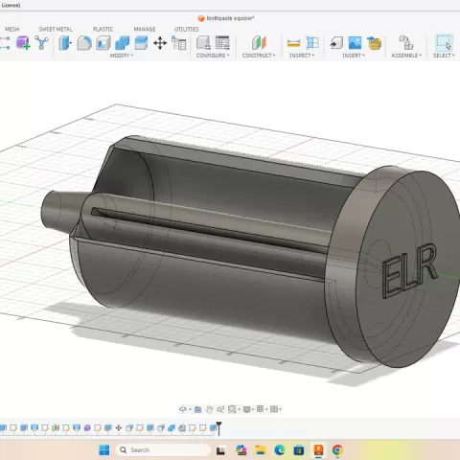Activate the Pan hand tool
Image resolution: width=460 pixels, height=460 pixels.
pos(209,409)
